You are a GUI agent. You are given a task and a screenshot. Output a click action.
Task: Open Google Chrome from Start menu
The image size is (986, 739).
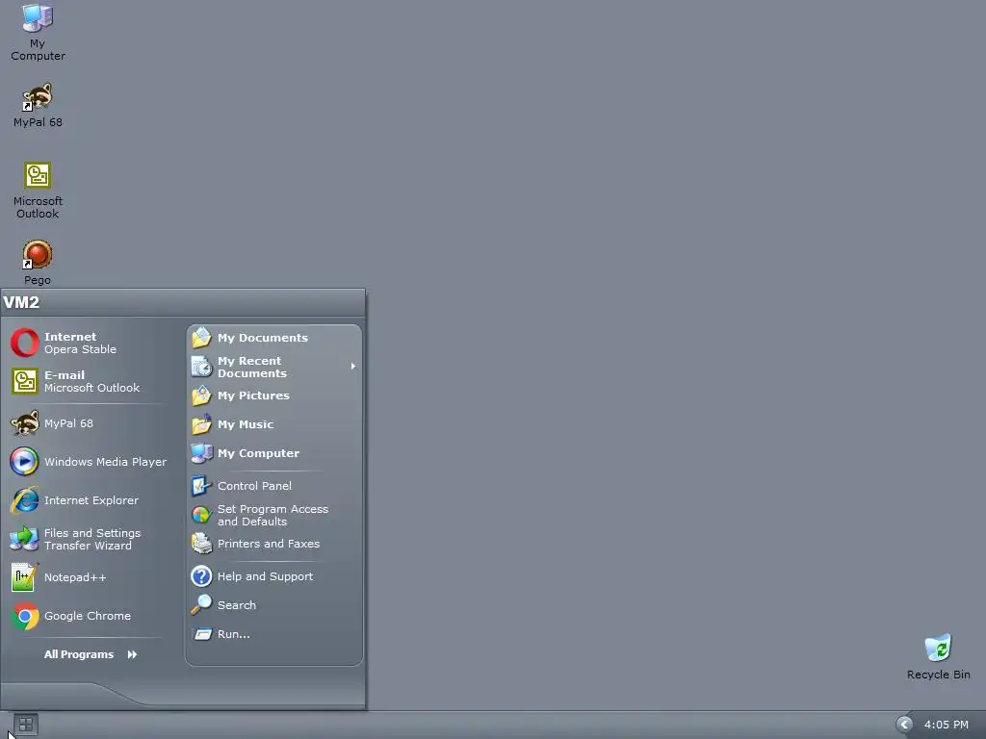(88, 616)
